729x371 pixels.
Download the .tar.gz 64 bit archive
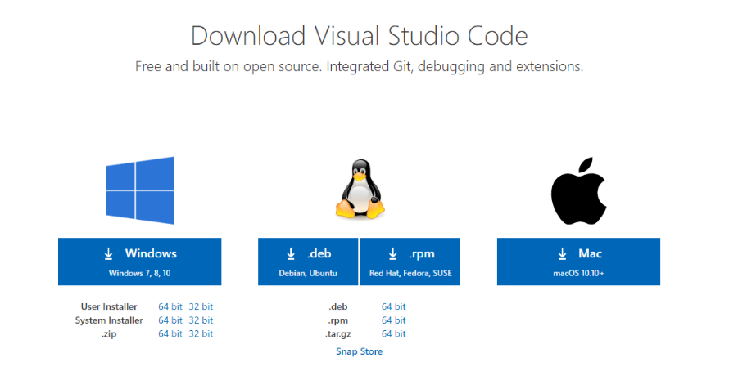click(394, 333)
